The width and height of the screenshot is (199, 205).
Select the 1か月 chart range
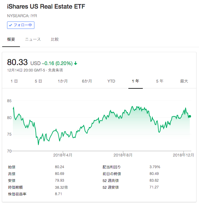[x=63, y=81]
